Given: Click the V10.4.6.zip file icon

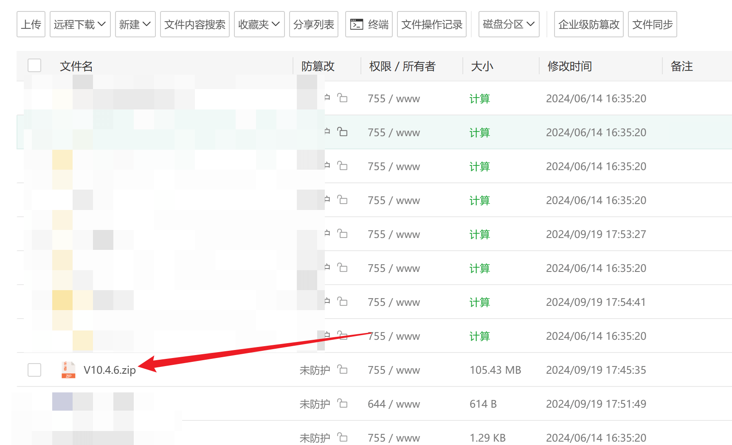Looking at the screenshot, I should (68, 370).
